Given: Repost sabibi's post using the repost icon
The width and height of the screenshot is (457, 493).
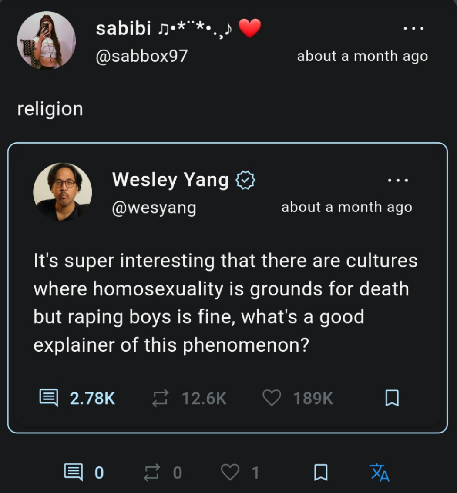Looking at the screenshot, I should [x=152, y=472].
